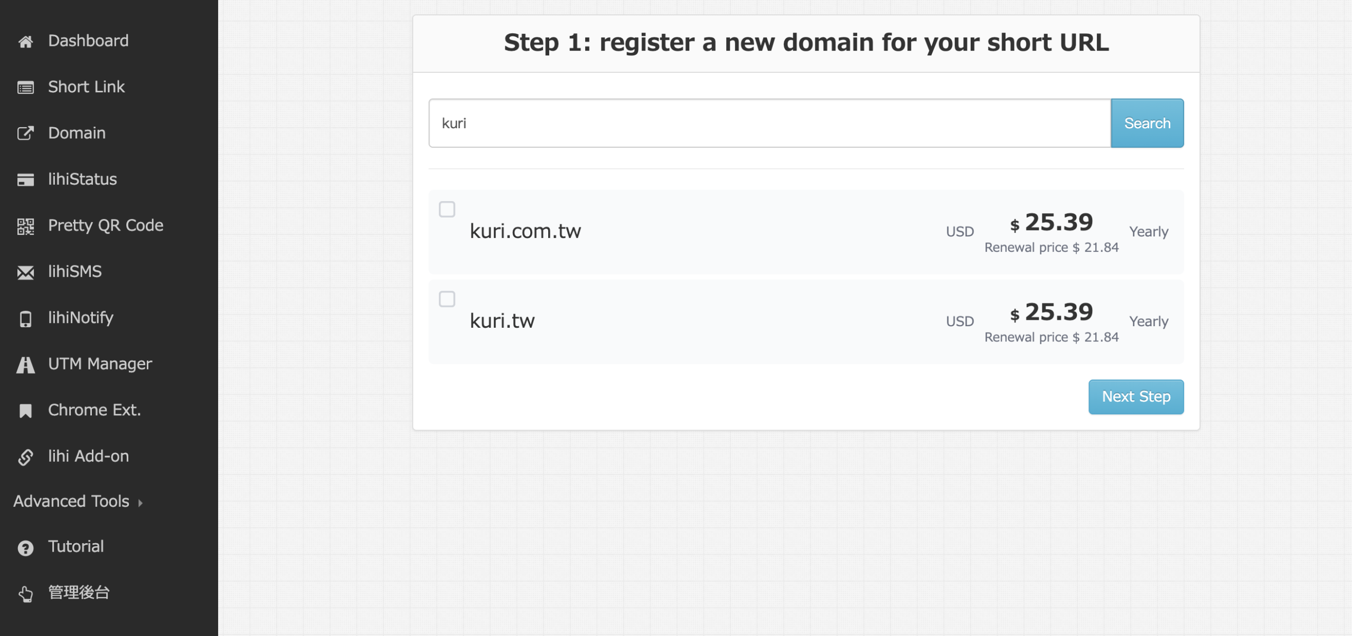The height and width of the screenshot is (636, 1352).
Task: Click the Domain external-link icon
Action: click(x=25, y=134)
